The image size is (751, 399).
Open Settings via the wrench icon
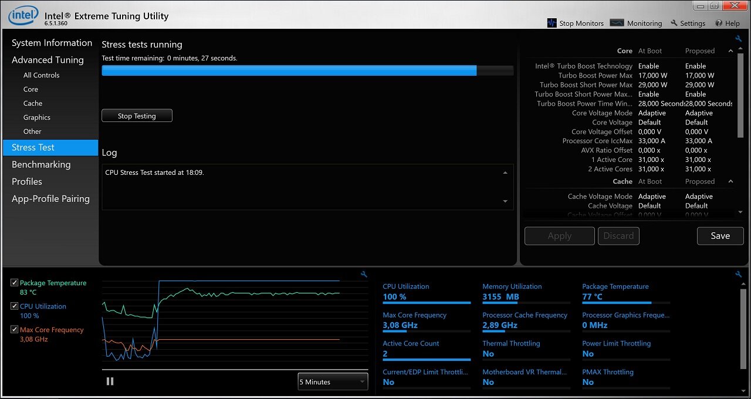(674, 23)
